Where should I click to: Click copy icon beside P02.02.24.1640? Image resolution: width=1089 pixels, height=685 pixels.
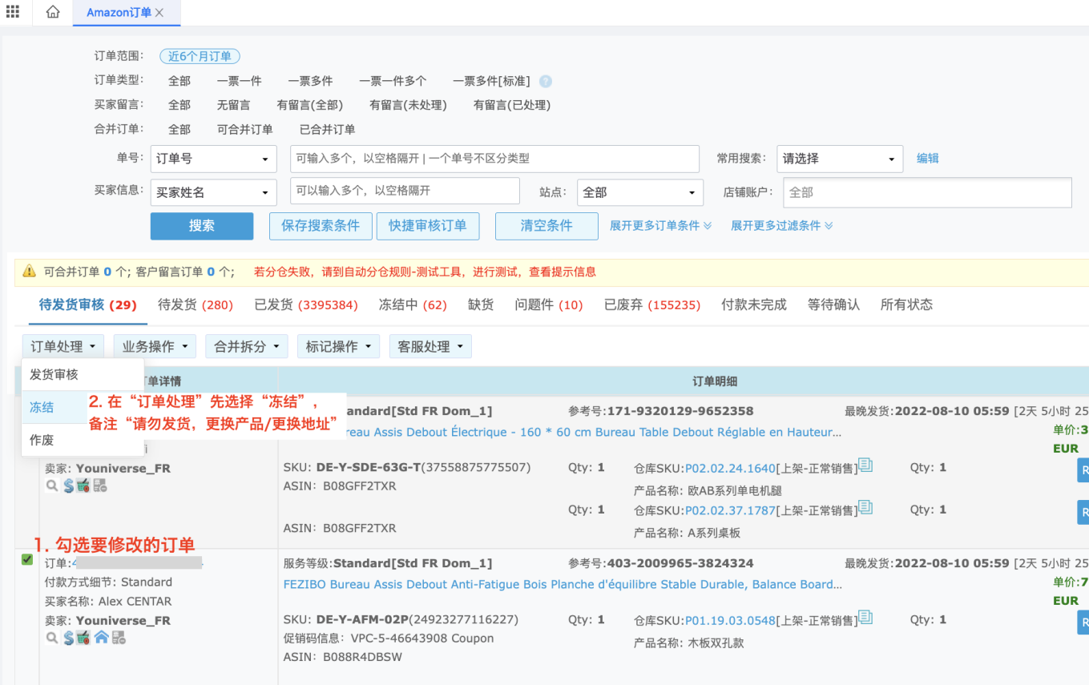(865, 465)
